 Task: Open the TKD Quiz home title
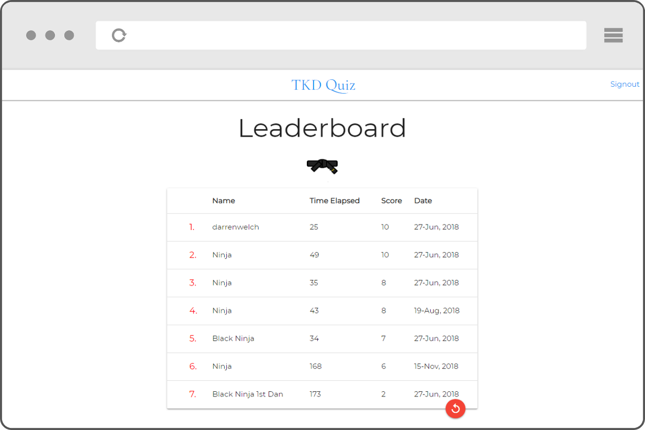pos(323,85)
